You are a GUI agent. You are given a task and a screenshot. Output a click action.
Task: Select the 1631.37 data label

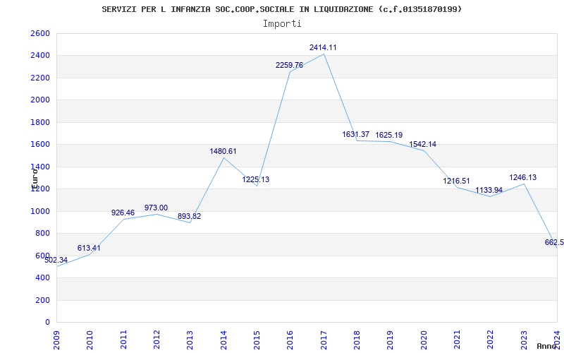pos(356,134)
